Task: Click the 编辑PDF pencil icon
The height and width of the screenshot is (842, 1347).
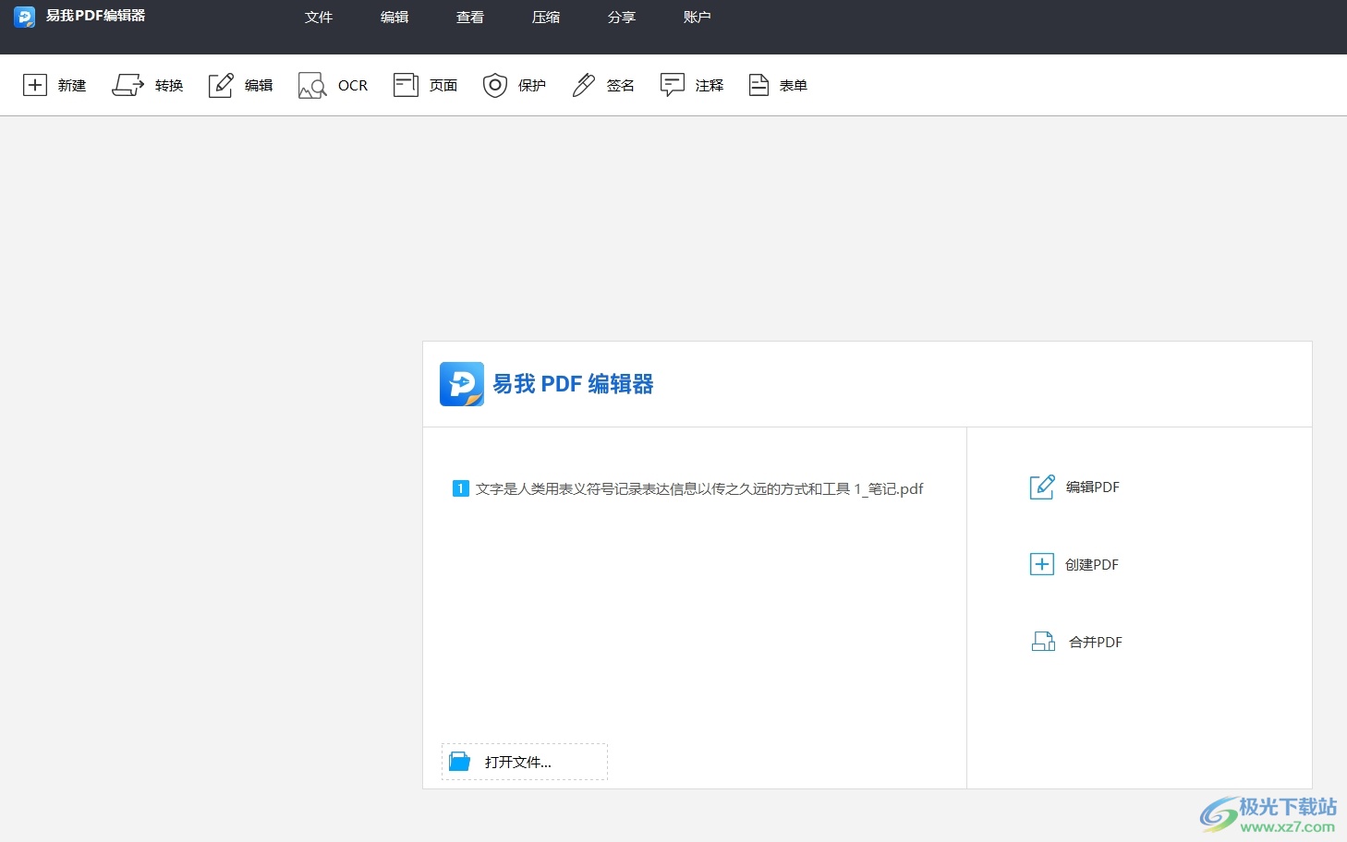Action: (x=1042, y=487)
